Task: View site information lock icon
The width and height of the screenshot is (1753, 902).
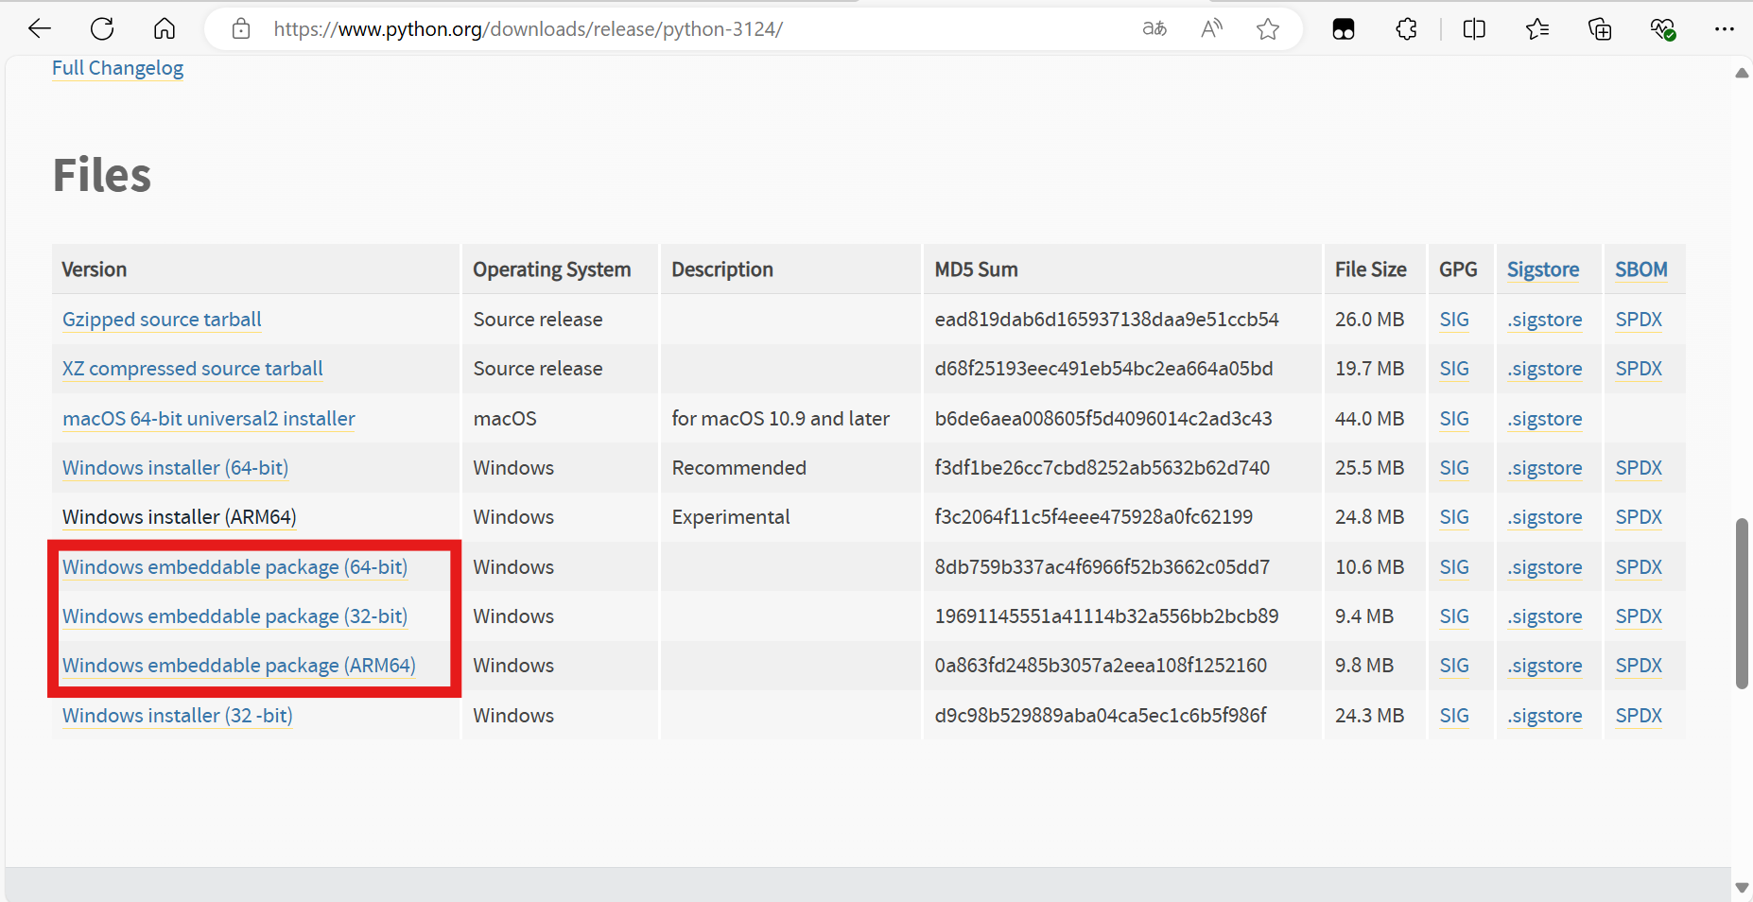Action: coord(241,29)
